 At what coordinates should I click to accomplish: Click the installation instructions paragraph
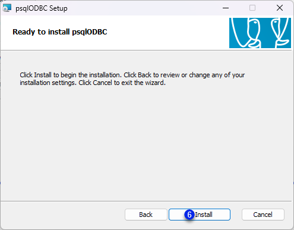[132, 79]
